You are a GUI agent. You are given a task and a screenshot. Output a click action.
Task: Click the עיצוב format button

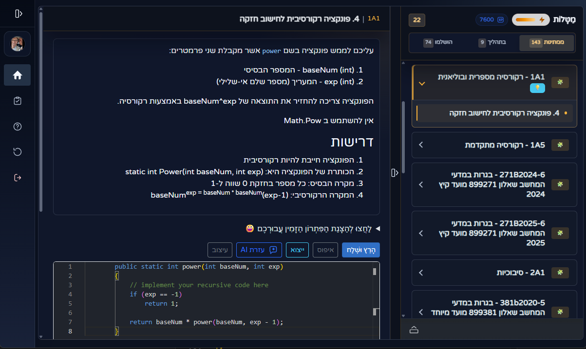point(220,250)
